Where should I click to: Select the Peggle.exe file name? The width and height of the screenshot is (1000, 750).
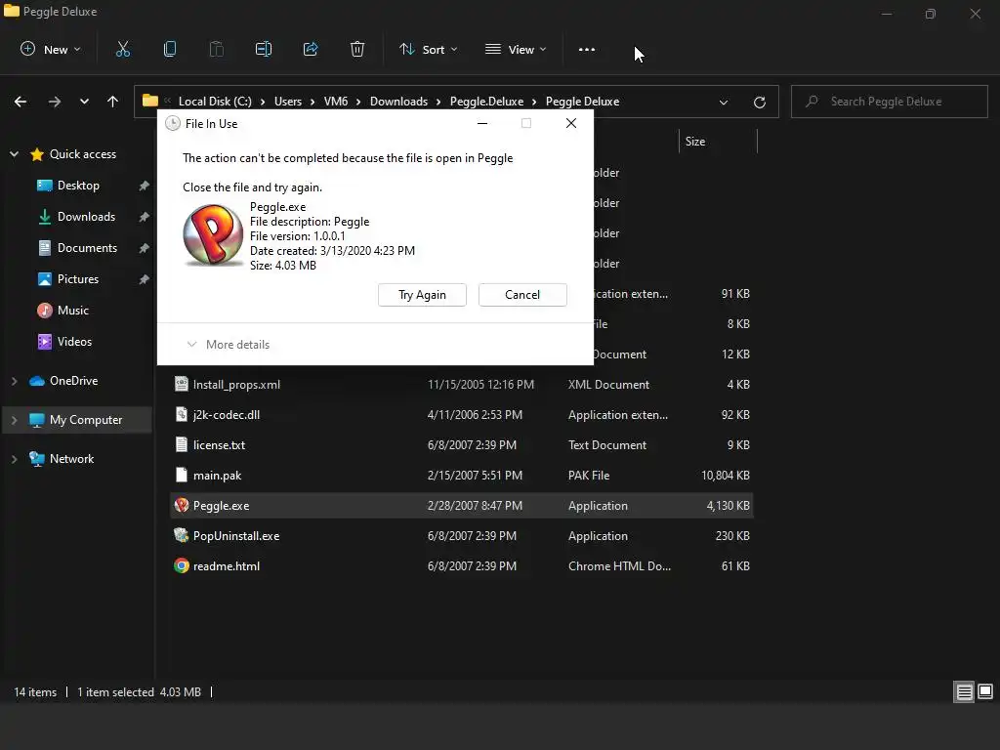pyautogui.click(x=222, y=506)
